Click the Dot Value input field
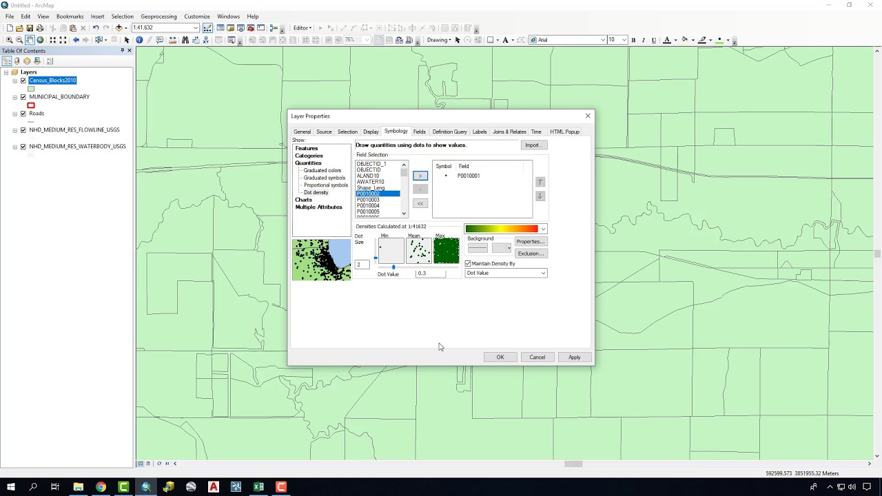882x496 pixels. (431, 273)
